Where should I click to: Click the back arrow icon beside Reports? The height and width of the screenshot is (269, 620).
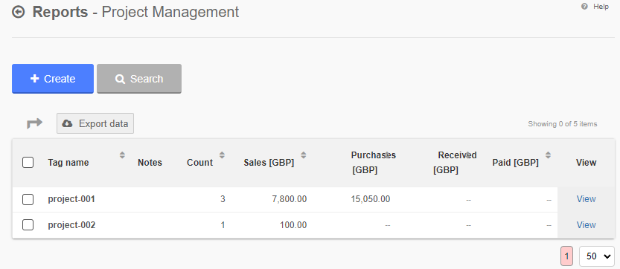pyautogui.click(x=18, y=12)
